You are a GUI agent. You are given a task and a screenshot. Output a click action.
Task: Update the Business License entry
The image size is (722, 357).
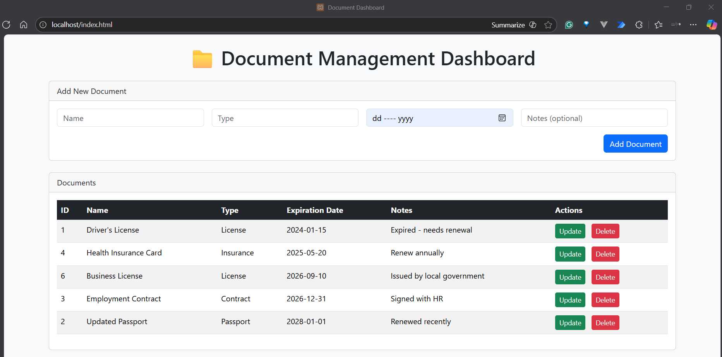[x=570, y=277]
